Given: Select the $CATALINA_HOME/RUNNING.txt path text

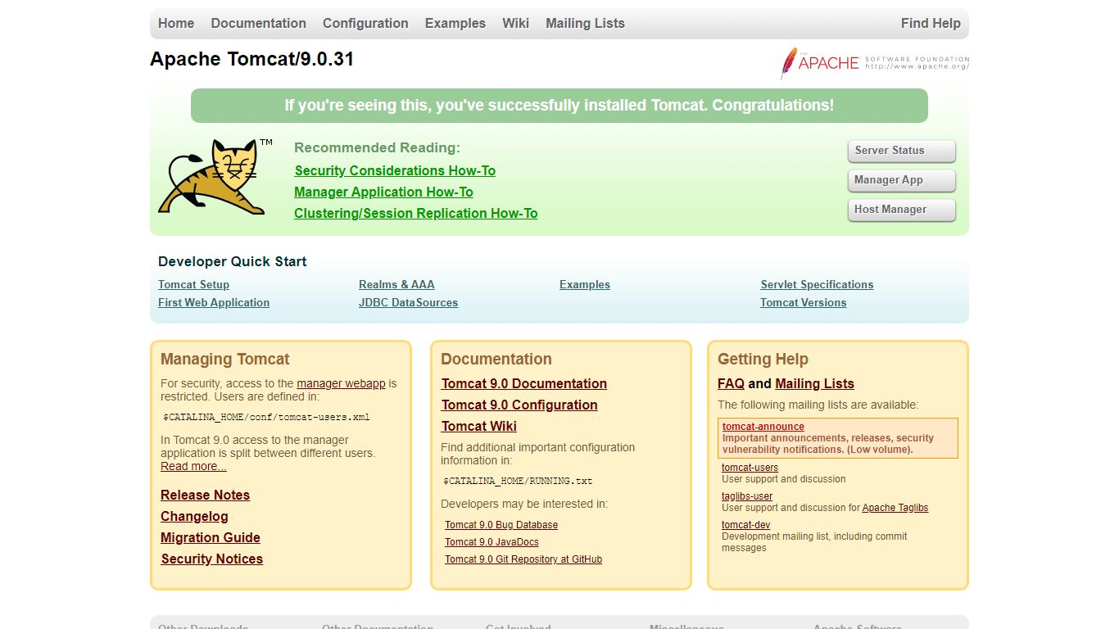Looking at the screenshot, I should 518,481.
